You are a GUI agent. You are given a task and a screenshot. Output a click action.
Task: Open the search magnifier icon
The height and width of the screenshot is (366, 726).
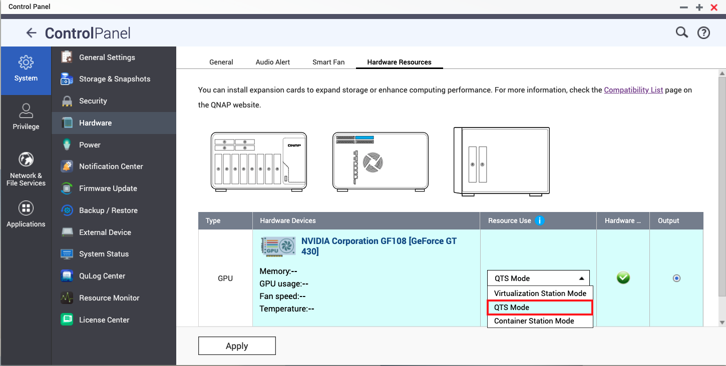click(x=681, y=32)
